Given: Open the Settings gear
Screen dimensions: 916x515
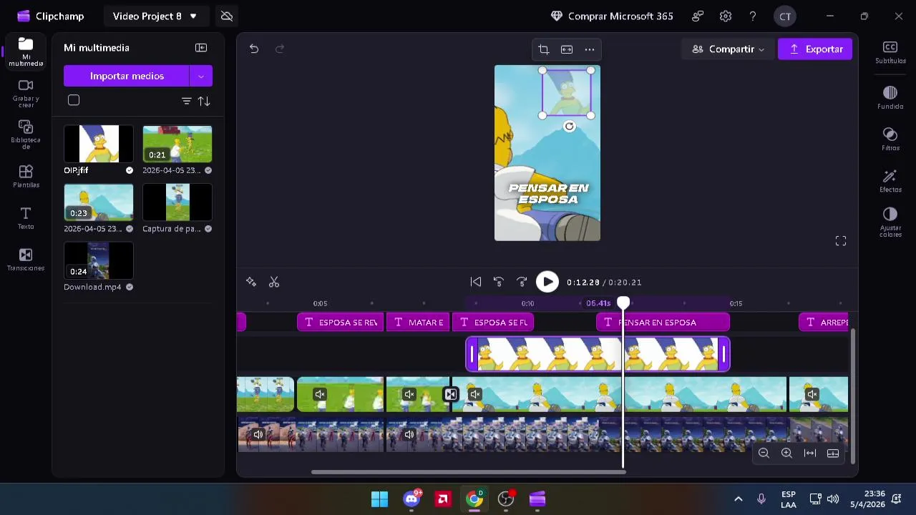Looking at the screenshot, I should pyautogui.click(x=726, y=16).
